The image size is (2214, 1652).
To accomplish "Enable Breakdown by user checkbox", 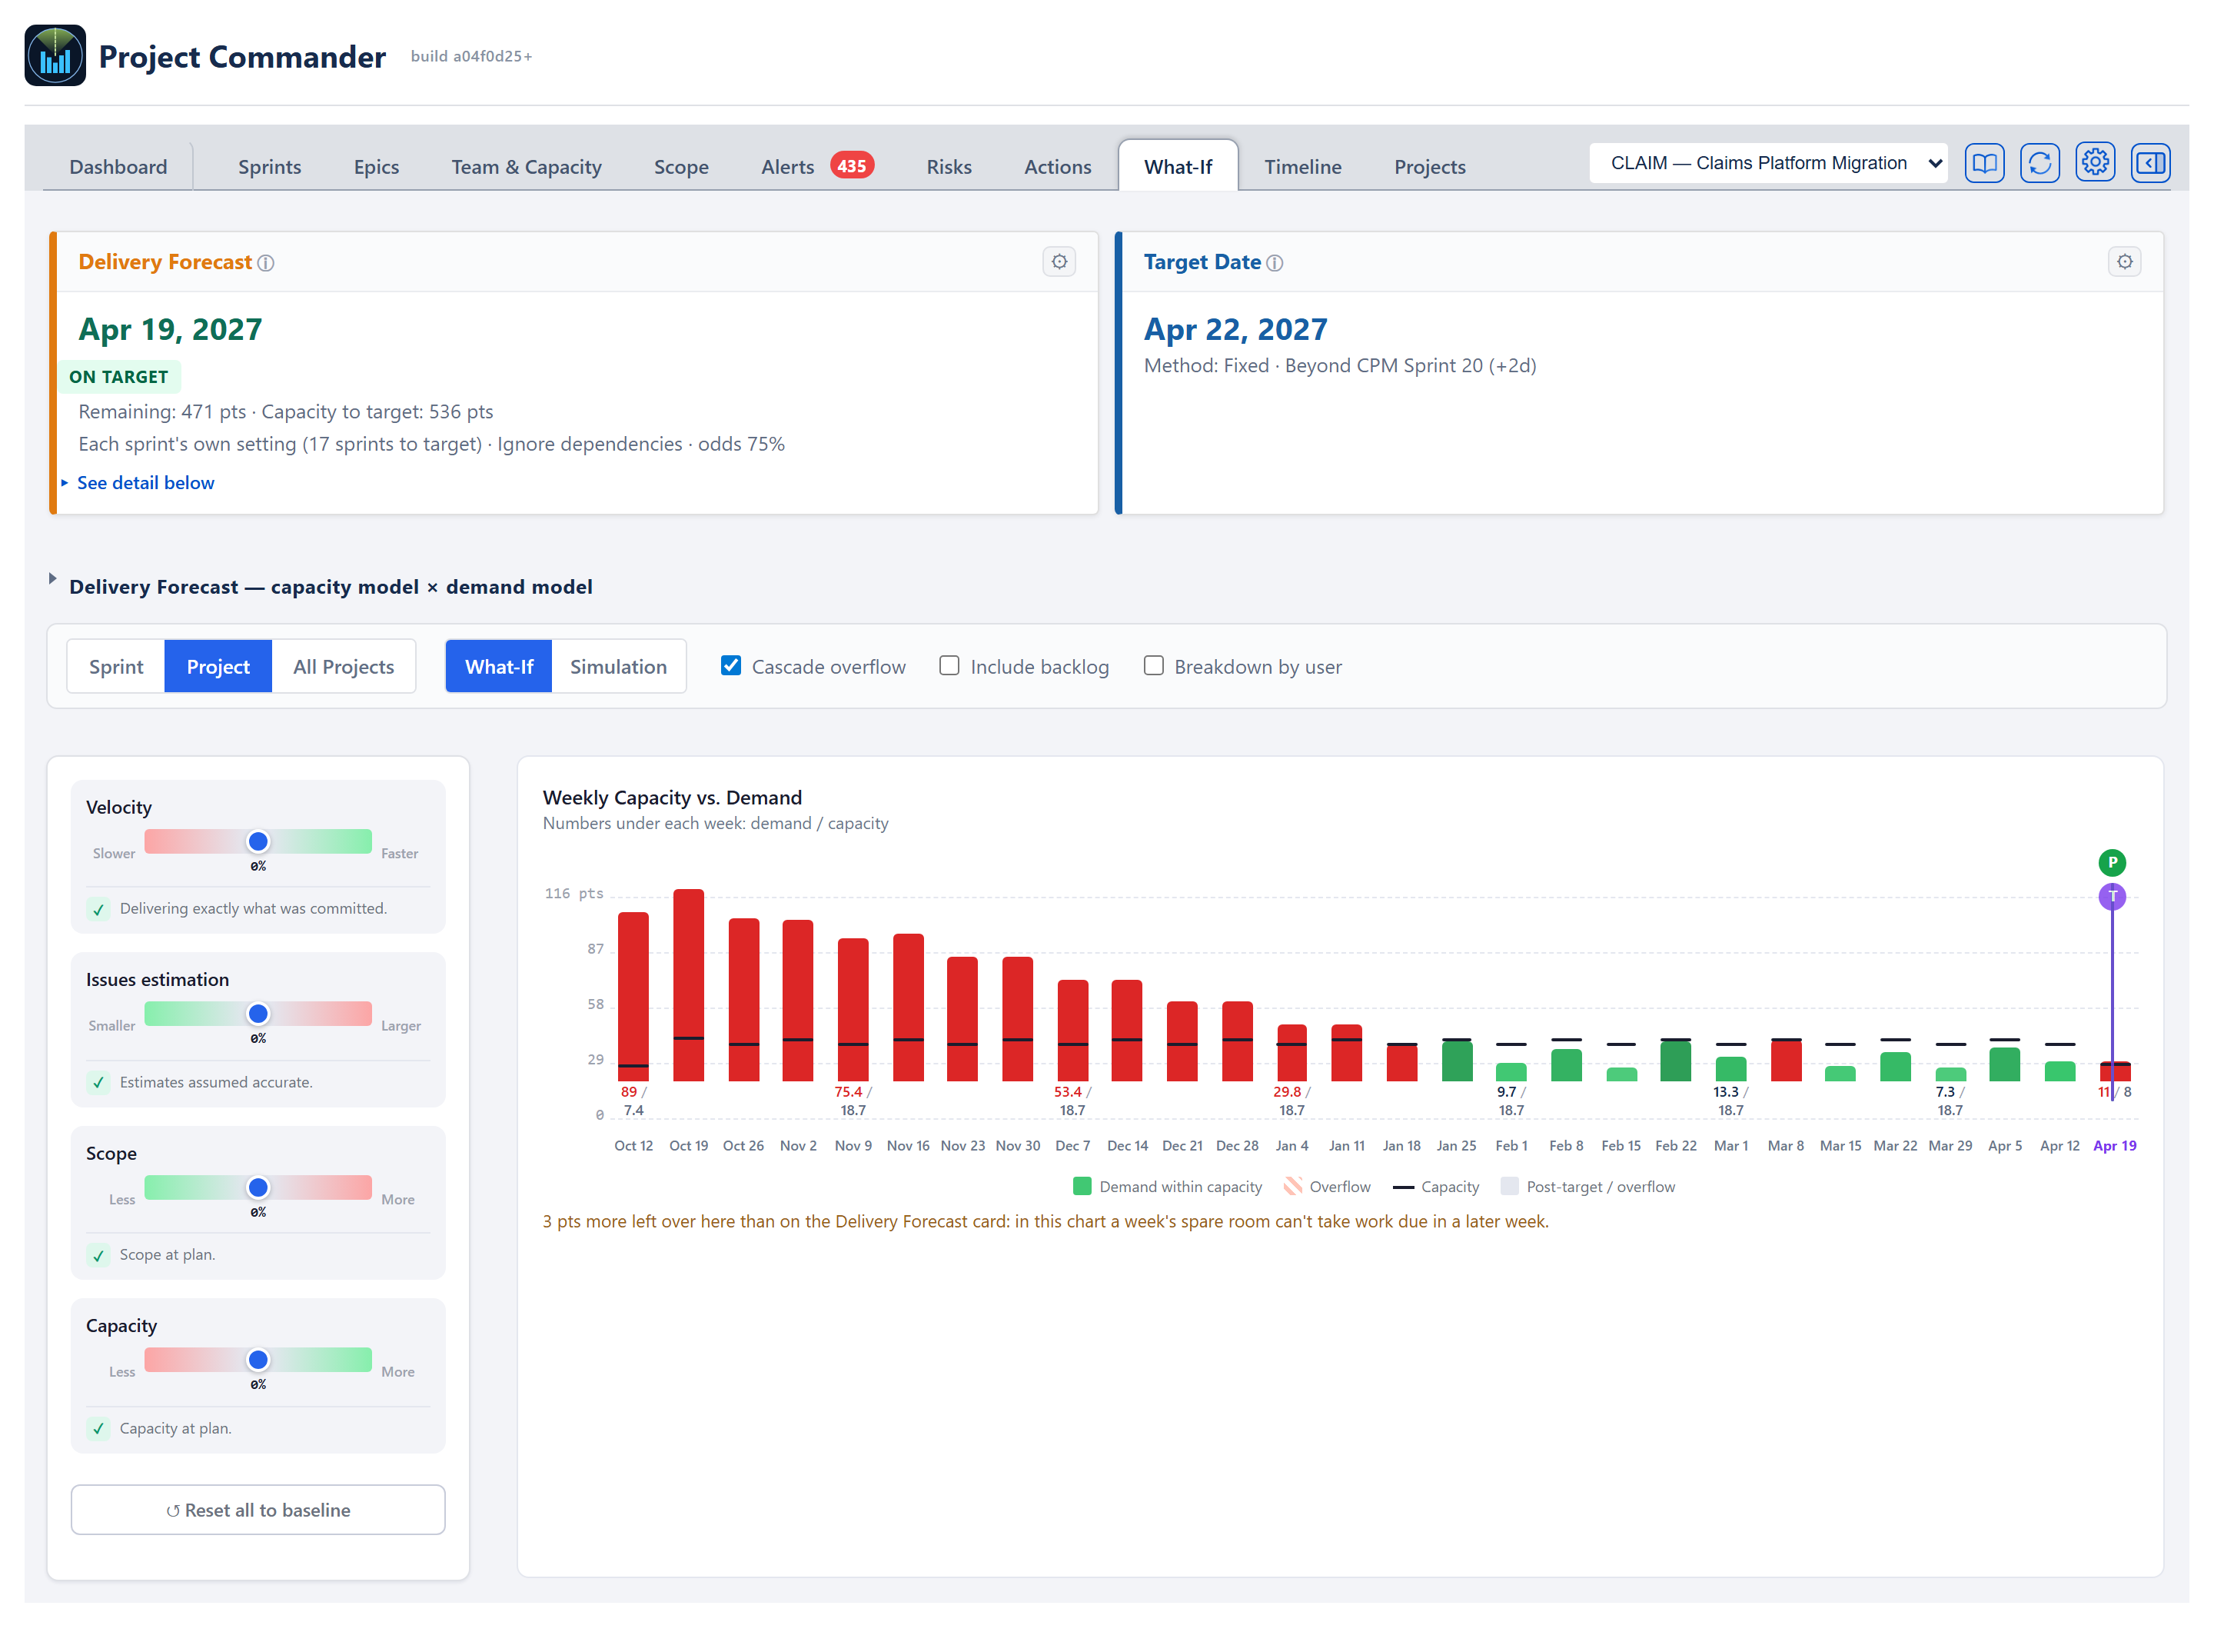I will pos(1153,666).
